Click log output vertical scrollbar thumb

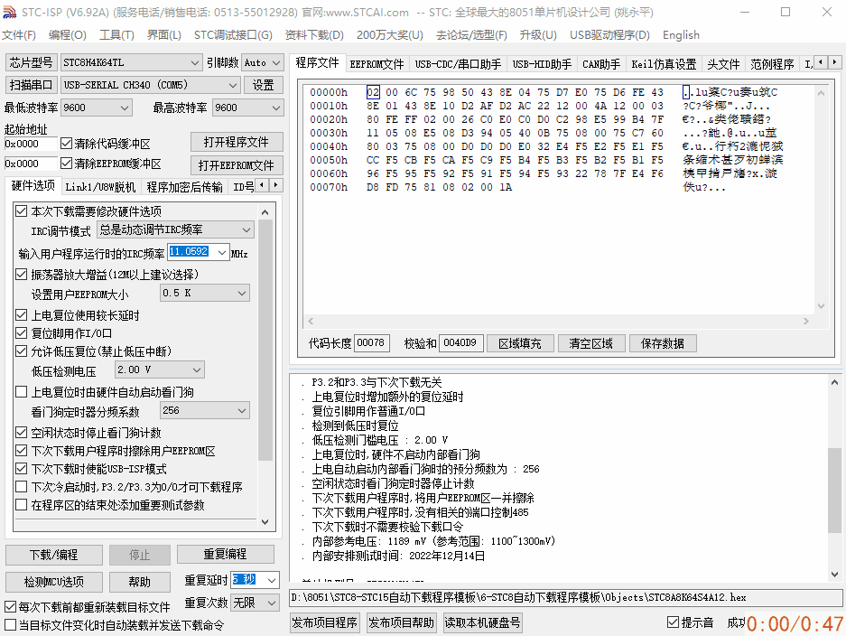coord(834,489)
